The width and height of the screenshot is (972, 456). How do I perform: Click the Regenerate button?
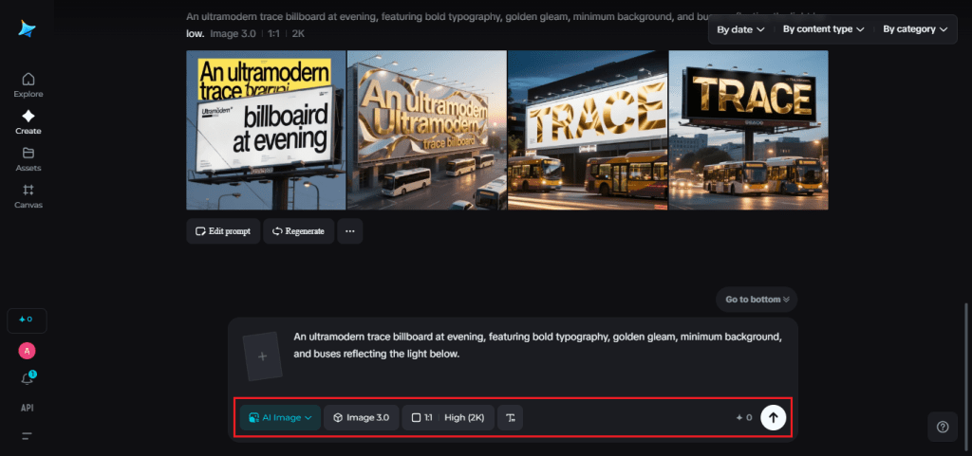(x=298, y=230)
